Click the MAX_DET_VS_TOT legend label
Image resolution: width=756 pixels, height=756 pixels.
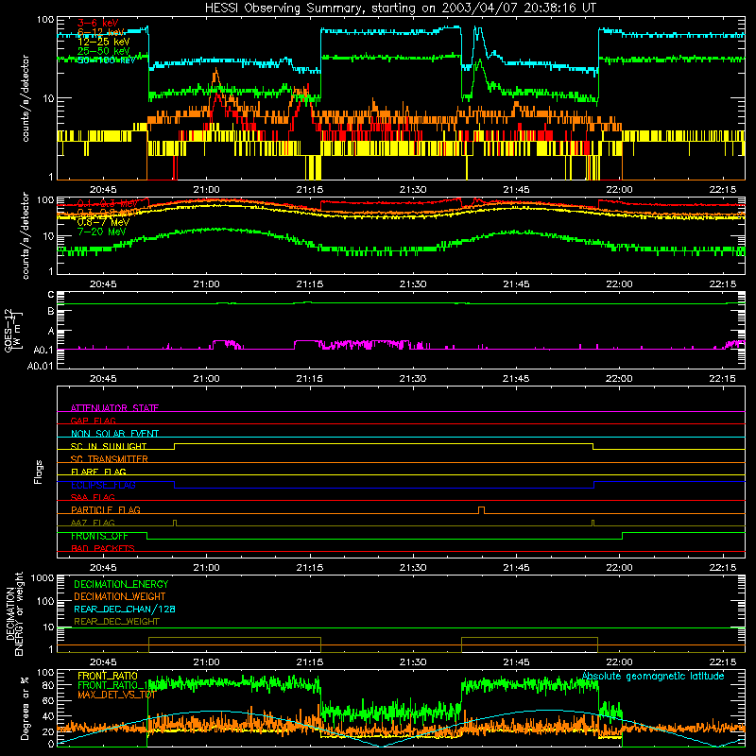pos(116,695)
